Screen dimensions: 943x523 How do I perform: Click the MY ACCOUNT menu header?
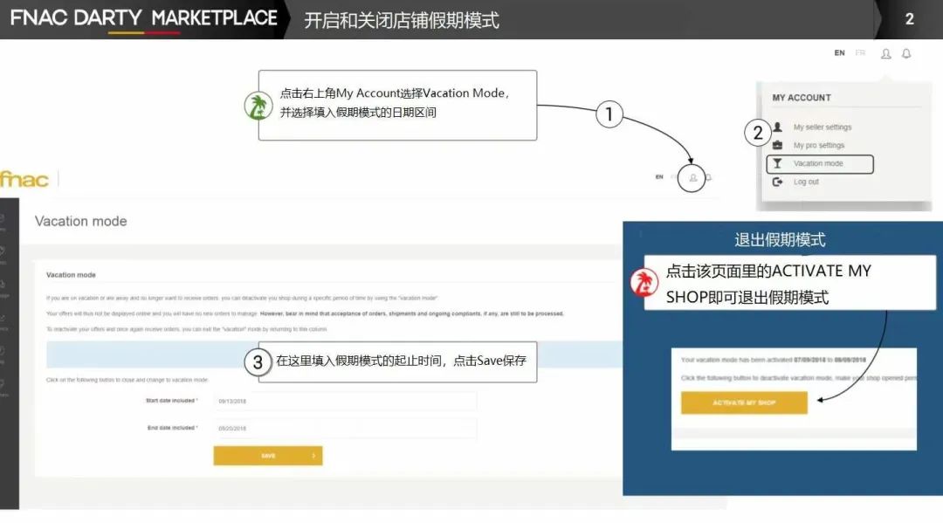coord(802,98)
